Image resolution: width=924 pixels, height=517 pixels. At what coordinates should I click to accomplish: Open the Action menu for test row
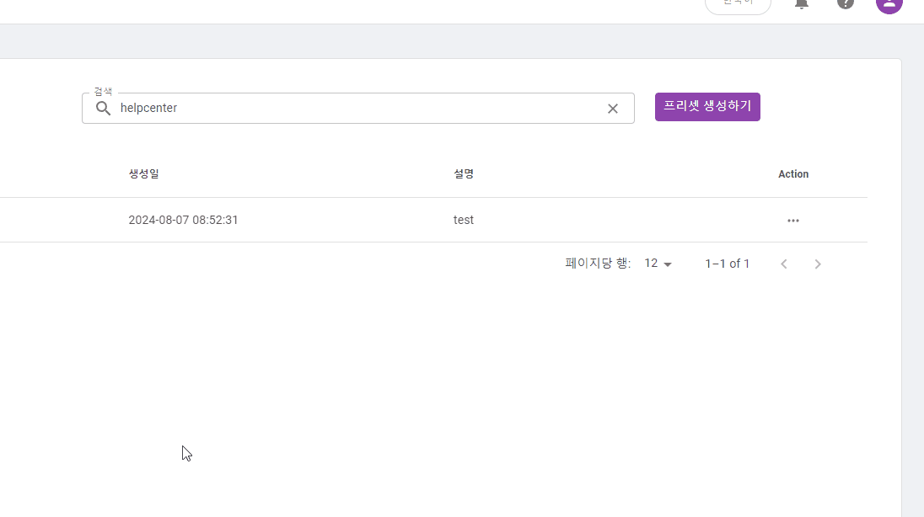tap(793, 221)
